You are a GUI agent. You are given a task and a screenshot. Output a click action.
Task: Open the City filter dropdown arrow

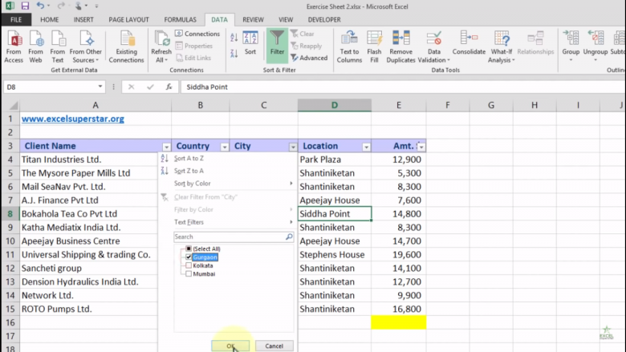pyautogui.click(x=293, y=147)
